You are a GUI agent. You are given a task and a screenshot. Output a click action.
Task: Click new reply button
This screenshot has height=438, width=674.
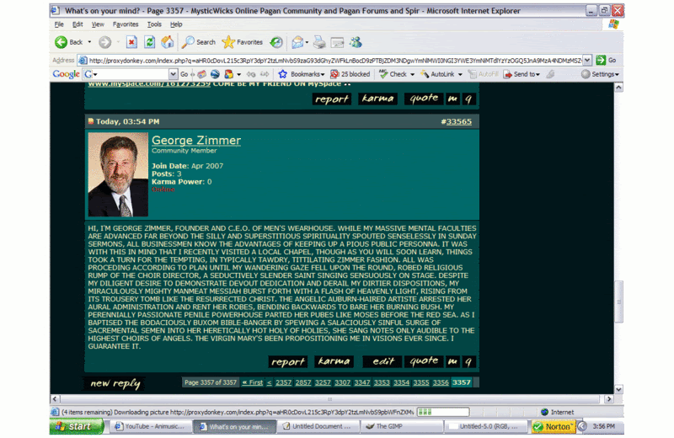point(115,383)
